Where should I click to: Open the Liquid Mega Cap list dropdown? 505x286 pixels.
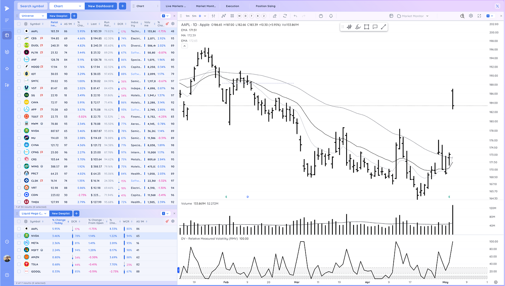point(33,213)
